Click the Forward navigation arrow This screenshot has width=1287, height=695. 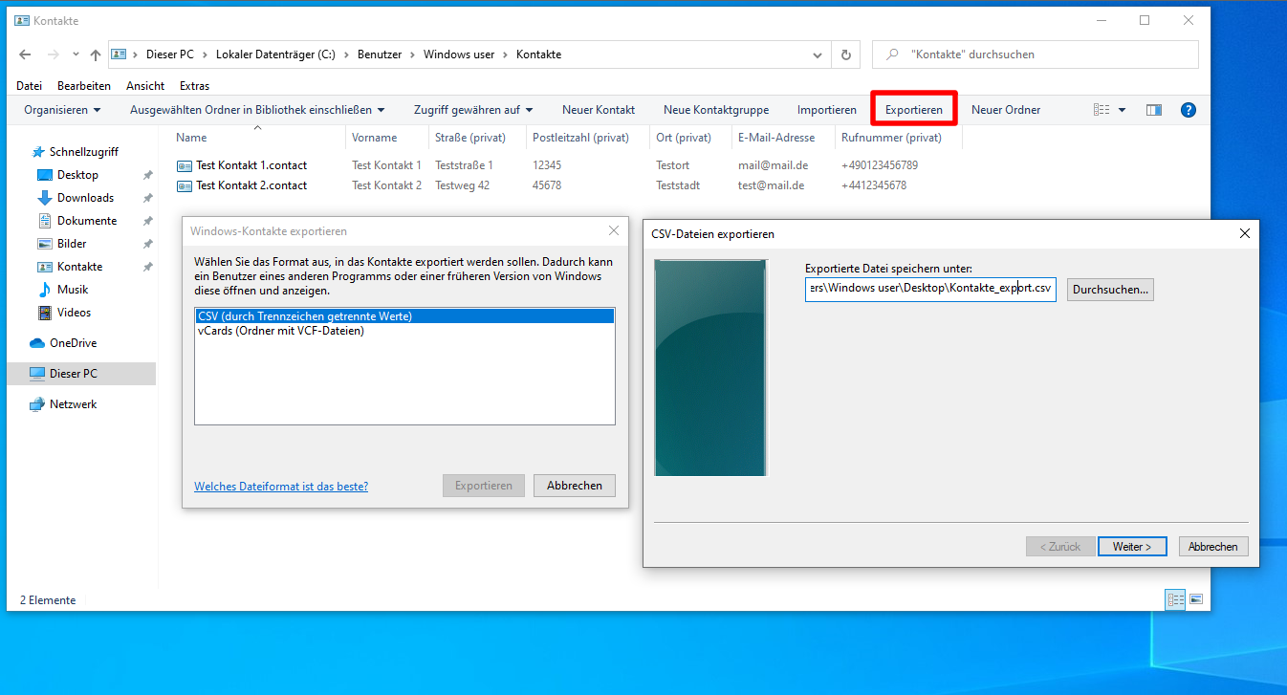coord(53,54)
